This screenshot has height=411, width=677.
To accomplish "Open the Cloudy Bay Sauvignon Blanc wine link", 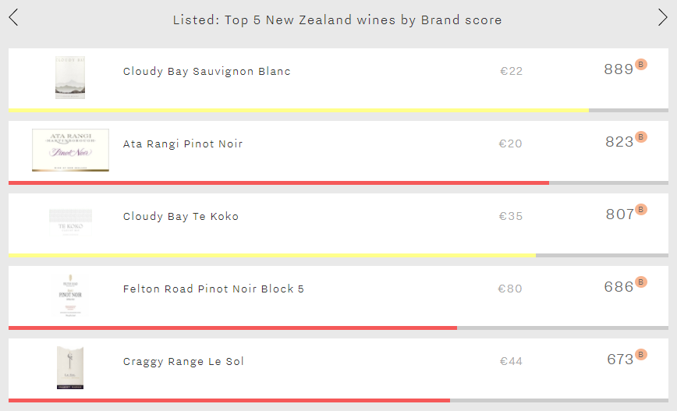I will [x=207, y=71].
